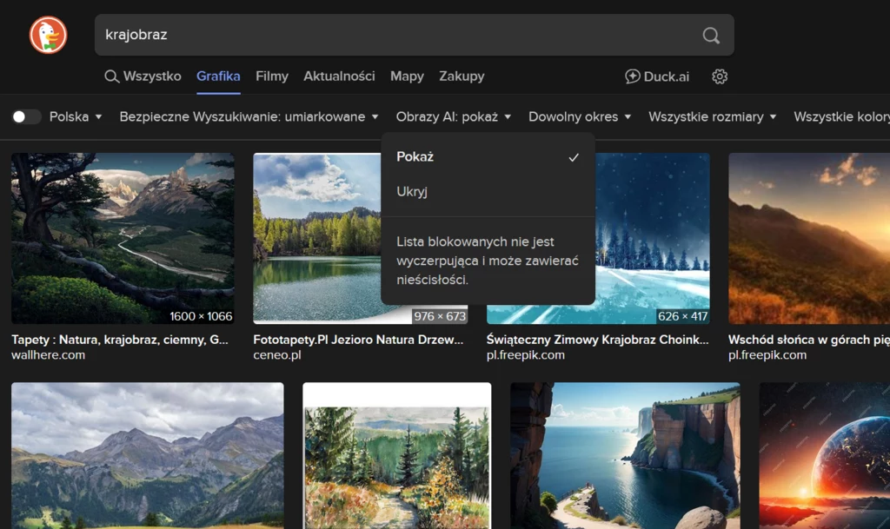The height and width of the screenshot is (529, 890).
Task: Click the ceneo.pl source link
Action: coord(277,355)
